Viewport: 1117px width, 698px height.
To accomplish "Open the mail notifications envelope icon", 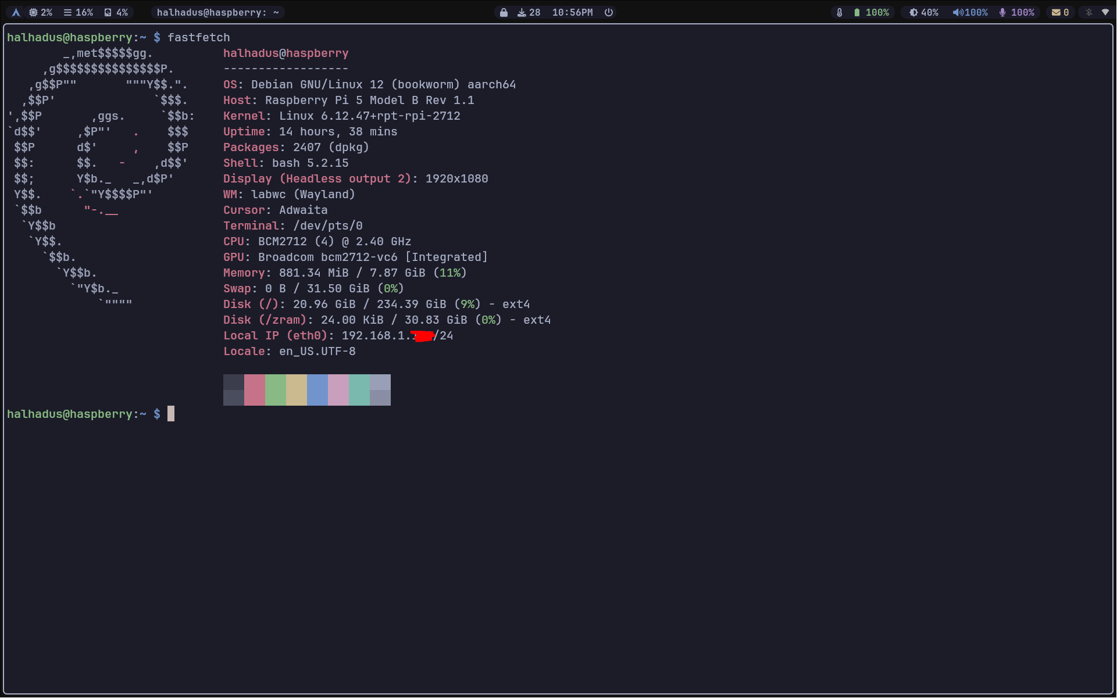I will (x=1056, y=12).
